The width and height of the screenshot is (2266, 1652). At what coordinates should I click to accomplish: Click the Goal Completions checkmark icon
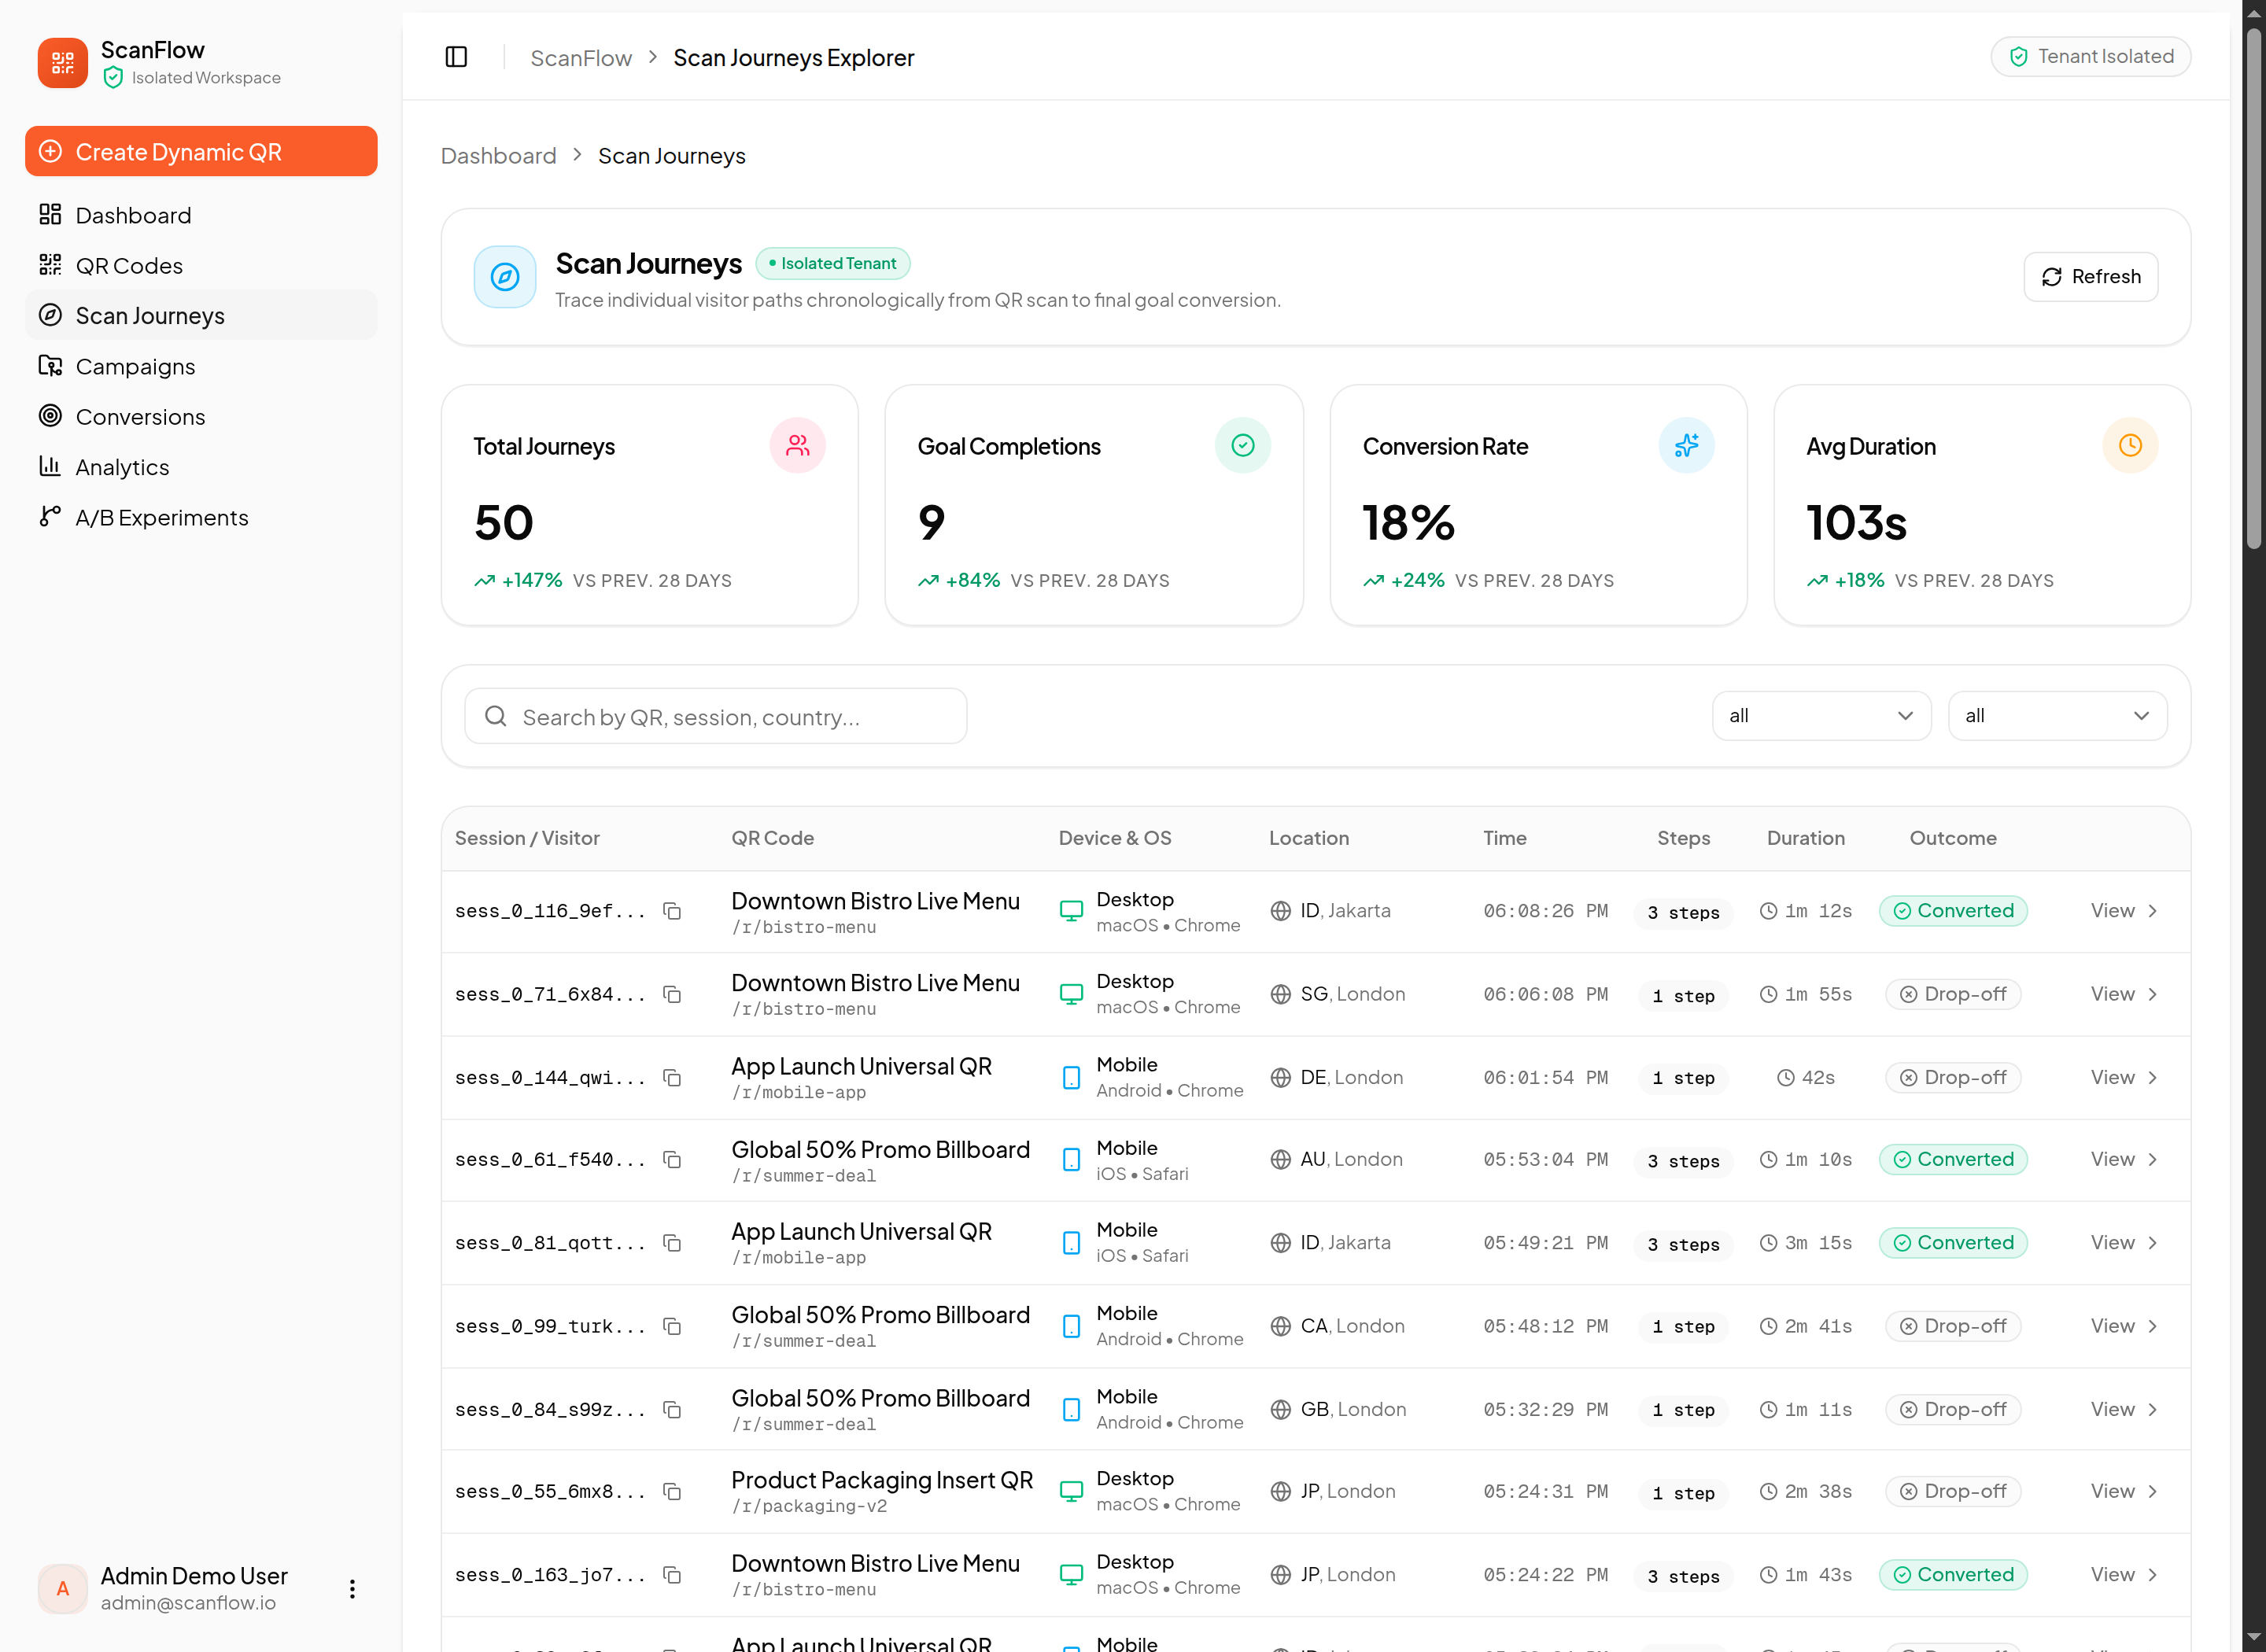click(1242, 445)
